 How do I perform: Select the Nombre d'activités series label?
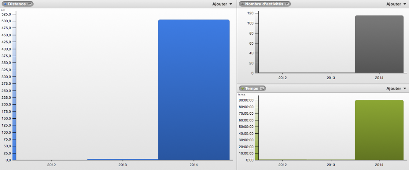[x=264, y=4]
